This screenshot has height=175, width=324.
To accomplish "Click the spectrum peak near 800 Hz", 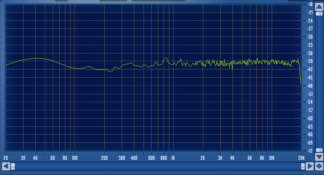I will point(166,58).
